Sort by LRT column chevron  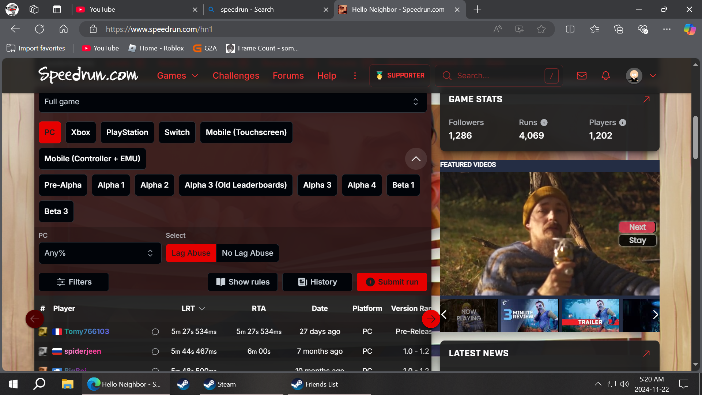[202, 309]
